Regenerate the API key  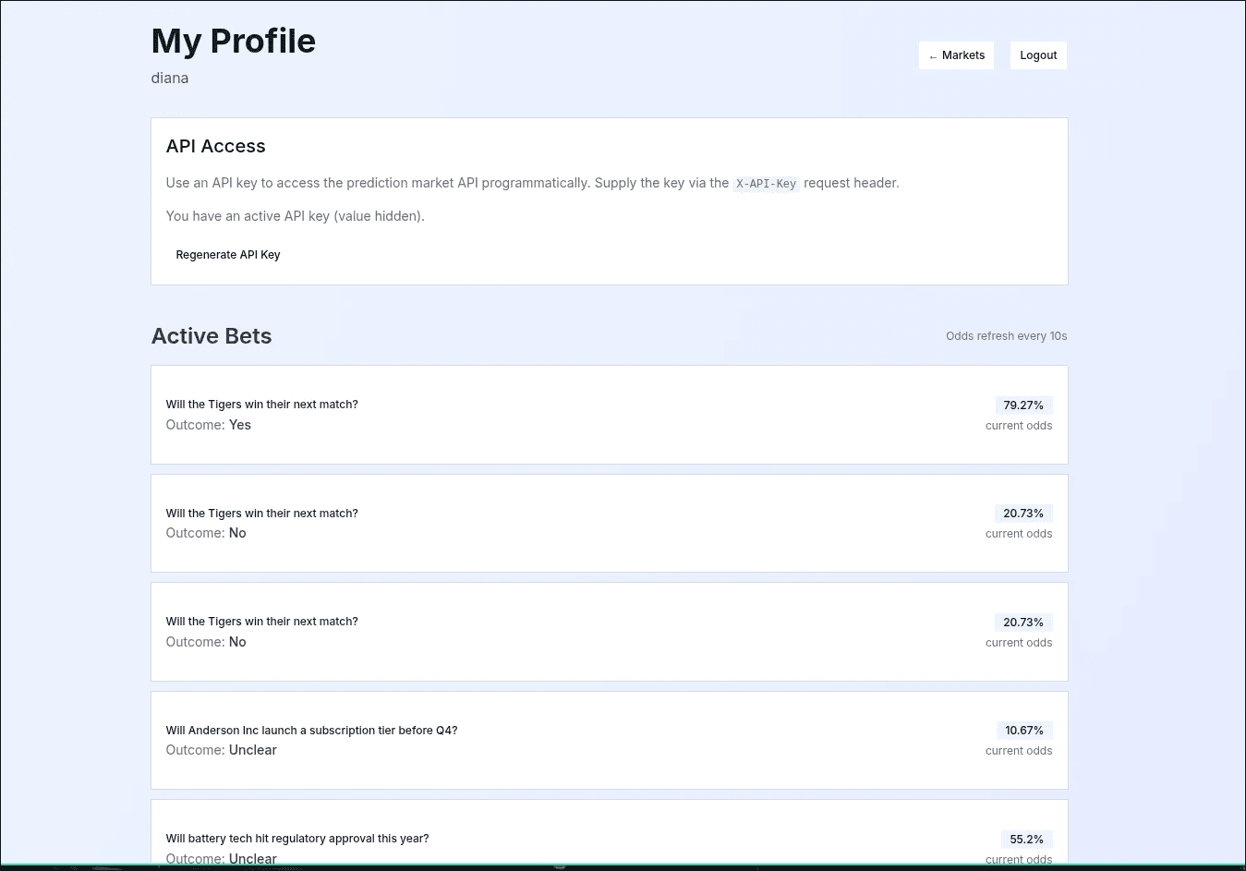pyautogui.click(x=228, y=255)
